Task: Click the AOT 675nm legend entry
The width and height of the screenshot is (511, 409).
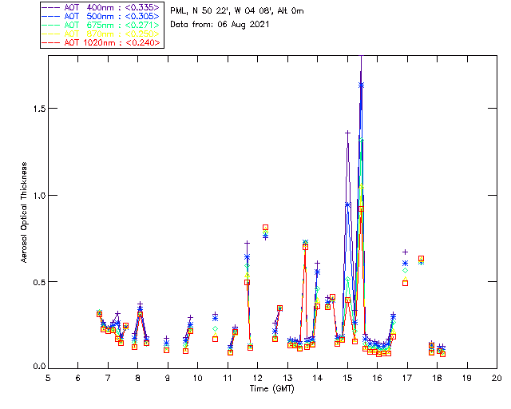Action: pos(101,25)
